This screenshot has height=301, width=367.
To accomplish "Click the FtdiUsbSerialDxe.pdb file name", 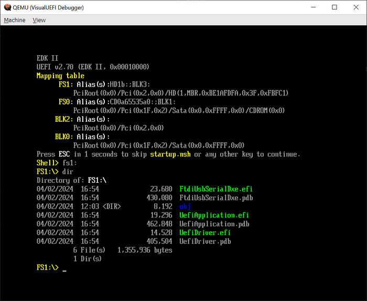I will (216, 198).
